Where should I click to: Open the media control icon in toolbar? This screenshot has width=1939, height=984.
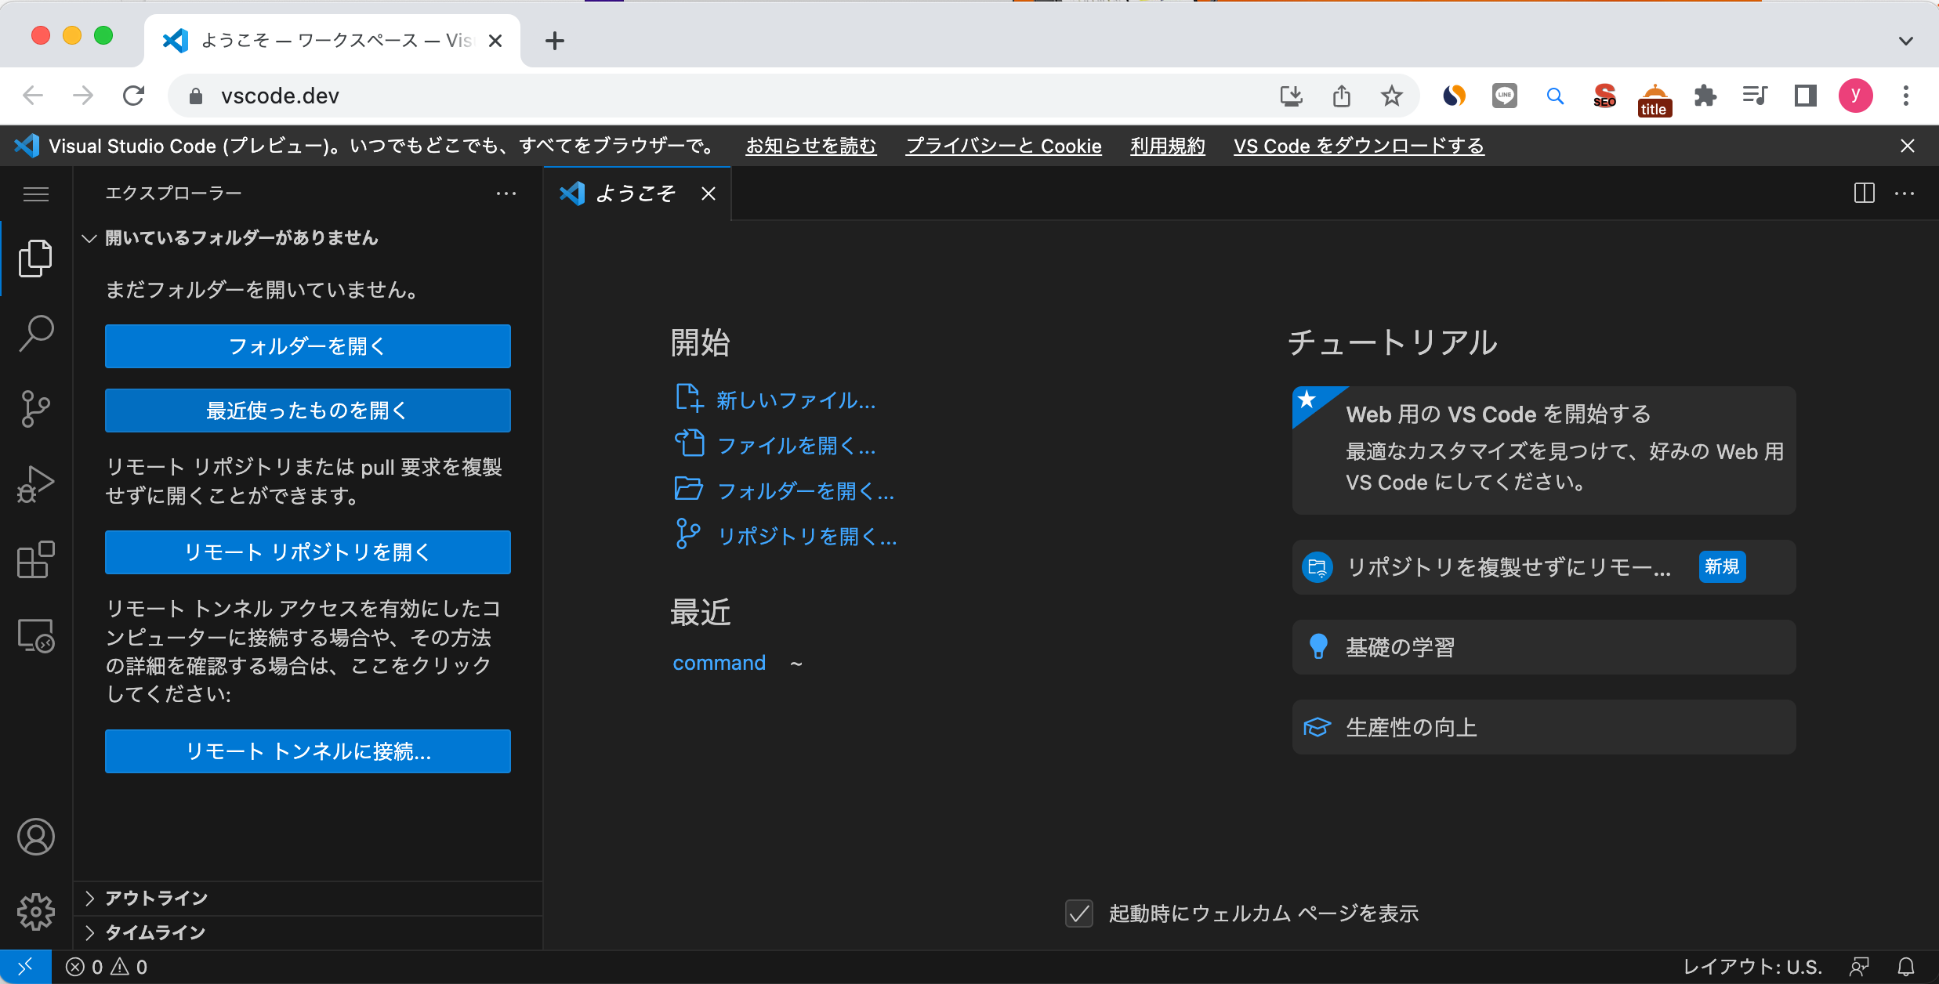point(1755,96)
